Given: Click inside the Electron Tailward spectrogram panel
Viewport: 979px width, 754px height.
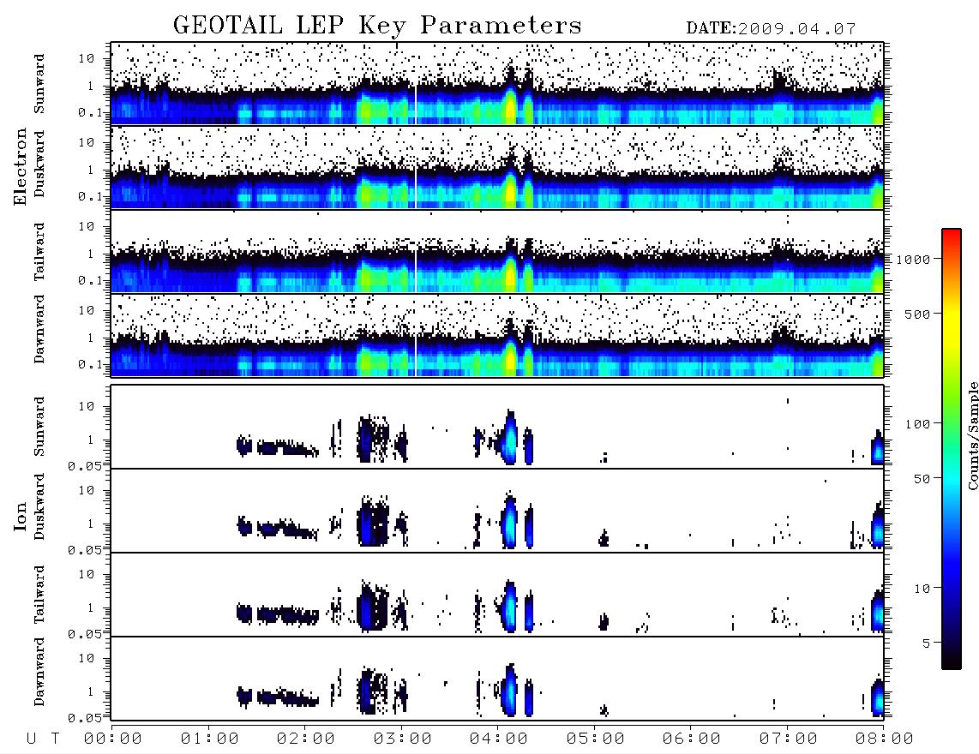Looking at the screenshot, I should pos(497,252).
